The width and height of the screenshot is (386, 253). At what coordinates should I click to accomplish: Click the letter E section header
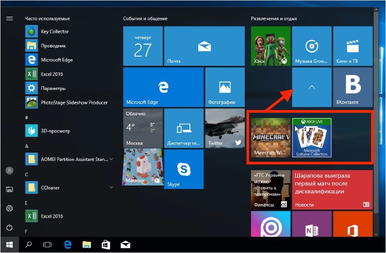[26, 203]
